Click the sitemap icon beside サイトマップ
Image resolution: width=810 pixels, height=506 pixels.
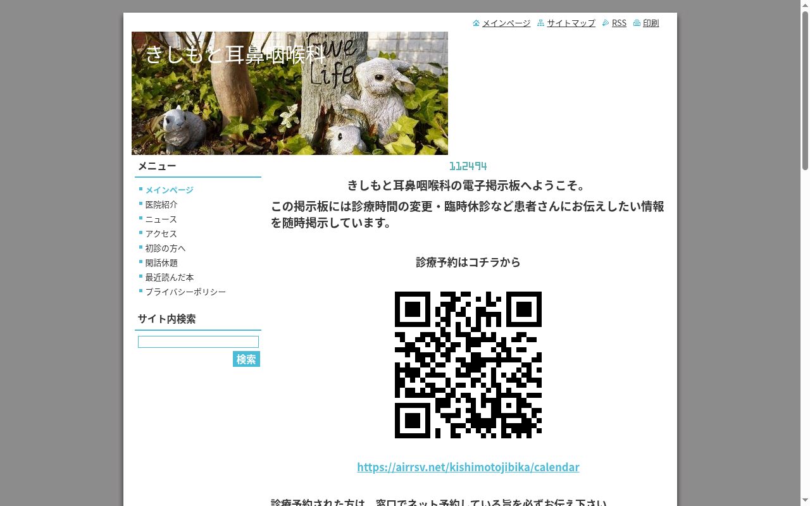[540, 23]
